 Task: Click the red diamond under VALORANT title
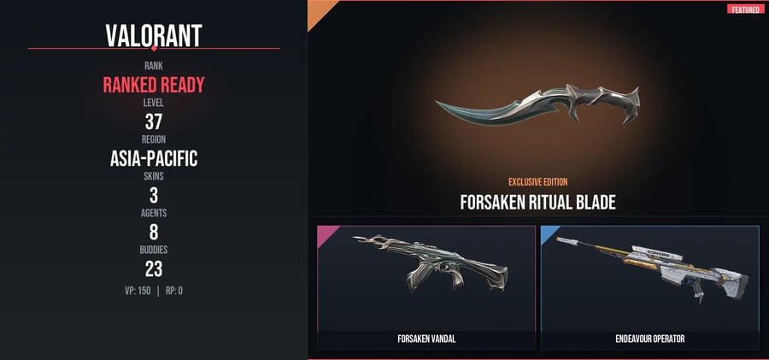tap(154, 48)
